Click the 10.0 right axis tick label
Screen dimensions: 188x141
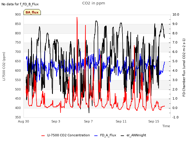tap(176, 14)
